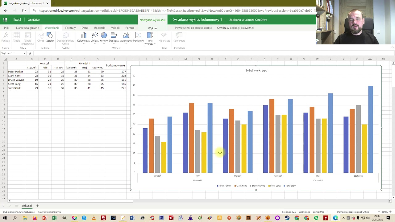Click the fx insert function button beside name box
This screenshot has width=395, height=222.
pos(30,53)
